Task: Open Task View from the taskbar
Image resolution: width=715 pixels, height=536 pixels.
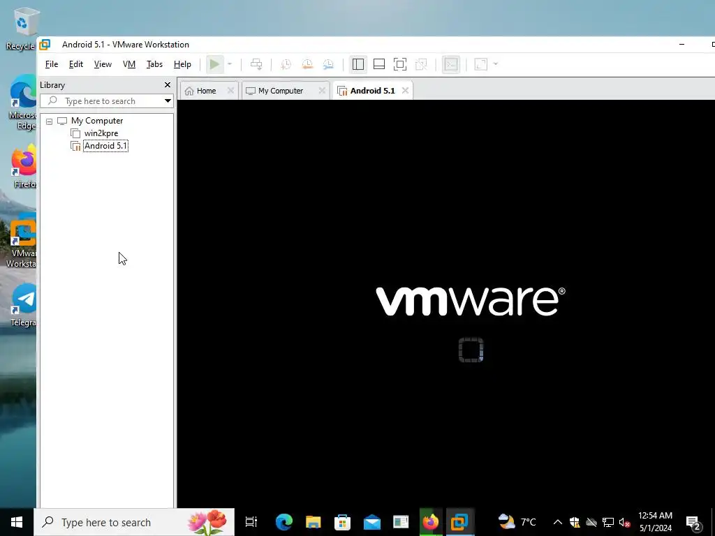Action: pyautogui.click(x=251, y=522)
